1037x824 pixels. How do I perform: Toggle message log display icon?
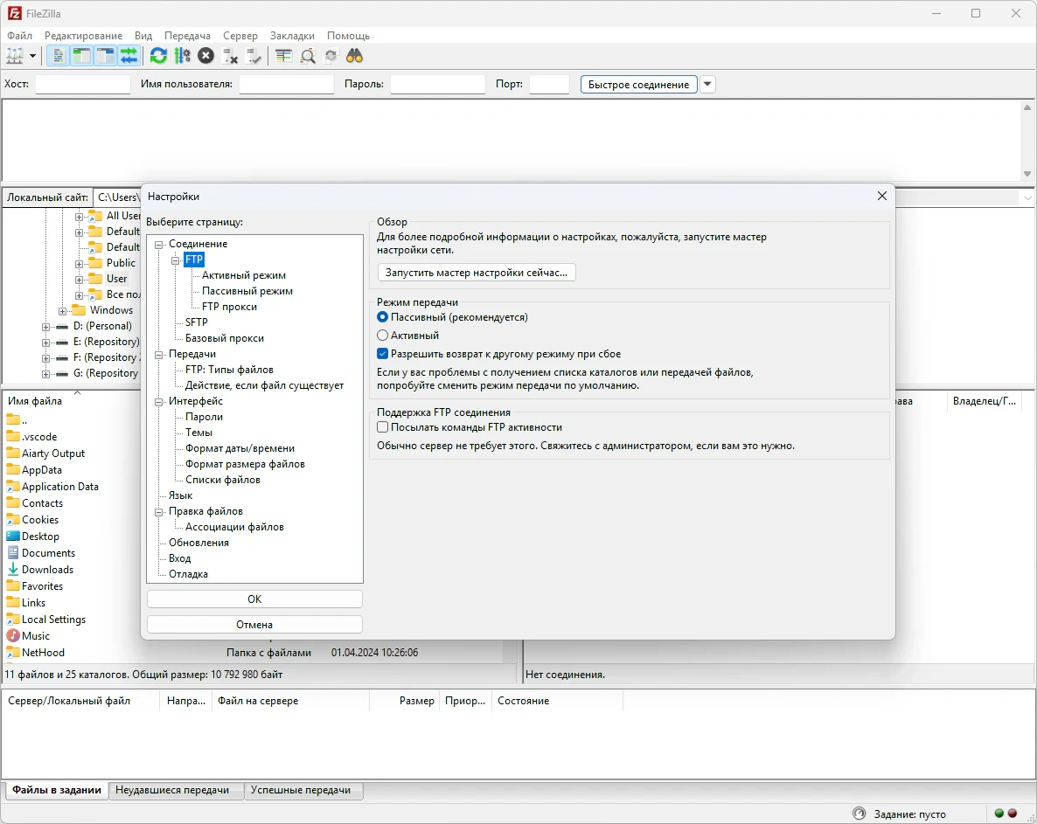[59, 56]
